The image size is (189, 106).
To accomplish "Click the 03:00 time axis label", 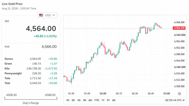I will 167,94.
